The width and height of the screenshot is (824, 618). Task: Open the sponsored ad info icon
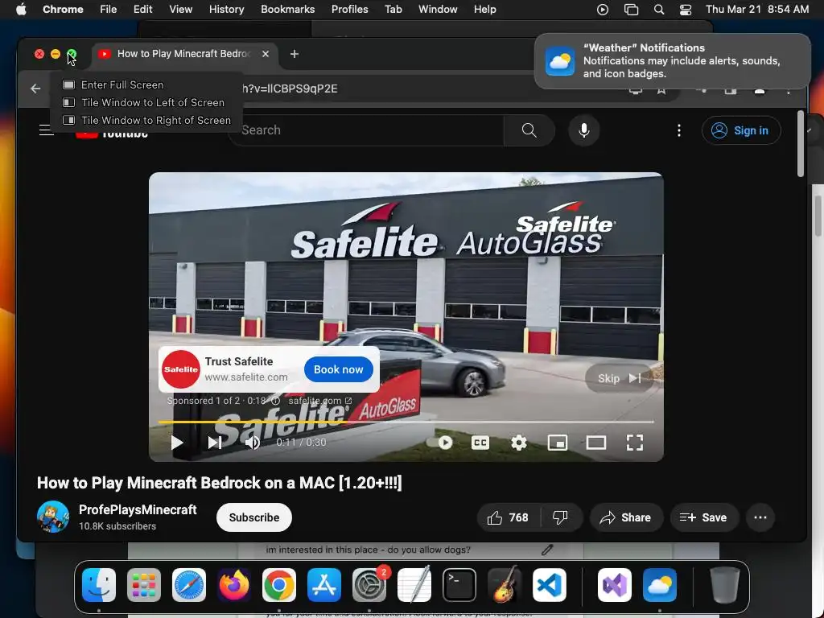coord(275,401)
